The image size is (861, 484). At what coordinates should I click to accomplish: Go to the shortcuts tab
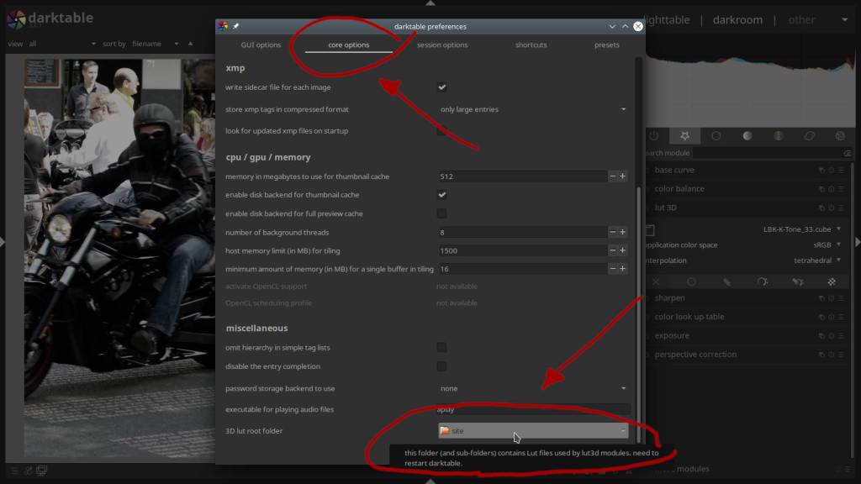coord(531,45)
